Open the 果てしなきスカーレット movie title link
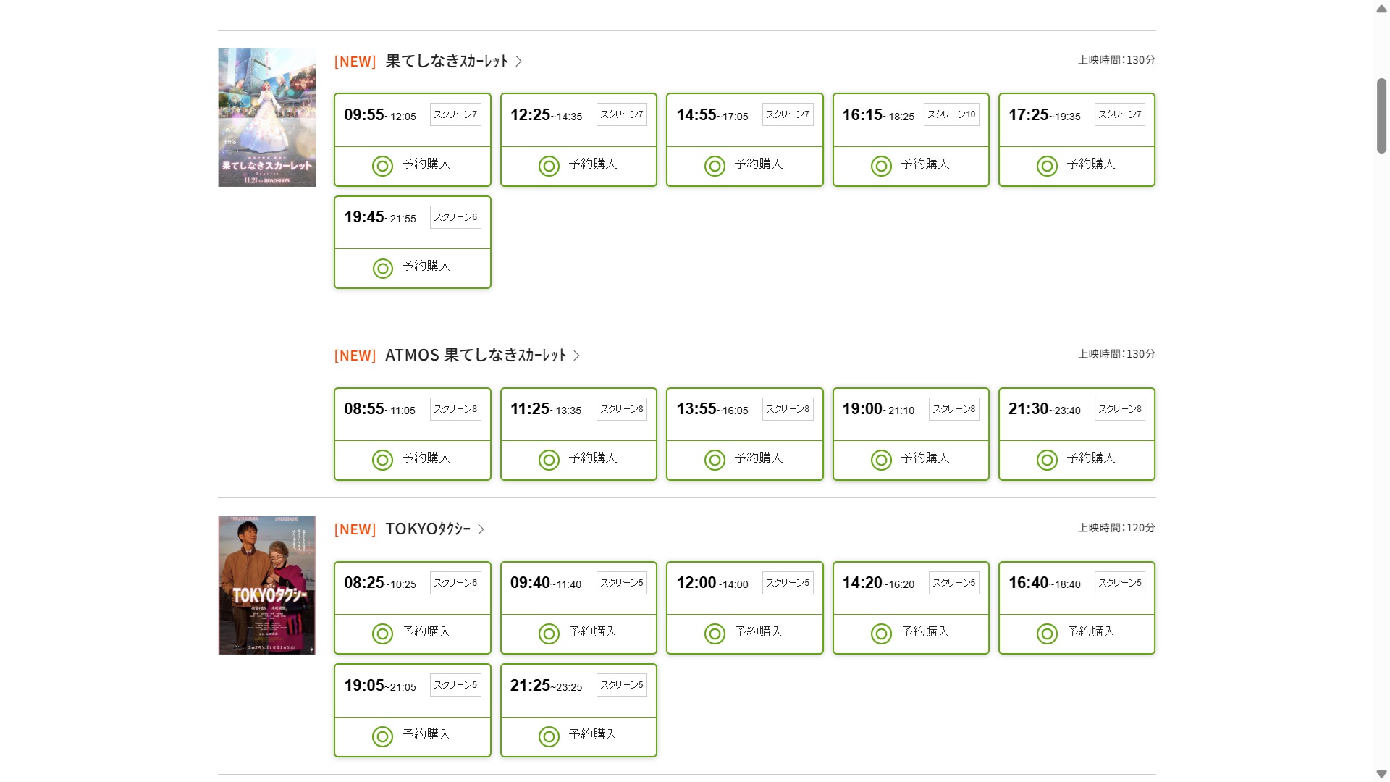 coord(447,62)
